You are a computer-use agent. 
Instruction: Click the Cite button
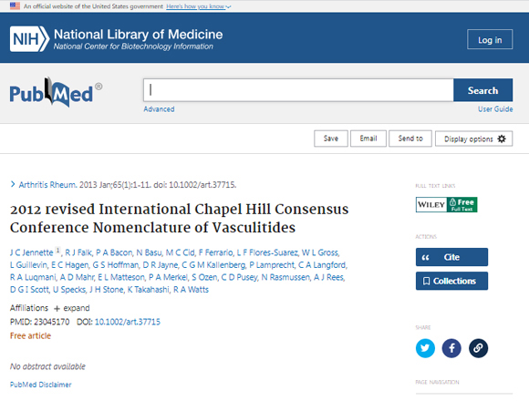click(451, 257)
